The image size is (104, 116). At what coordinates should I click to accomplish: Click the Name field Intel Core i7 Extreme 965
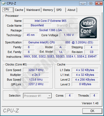point(50,21)
